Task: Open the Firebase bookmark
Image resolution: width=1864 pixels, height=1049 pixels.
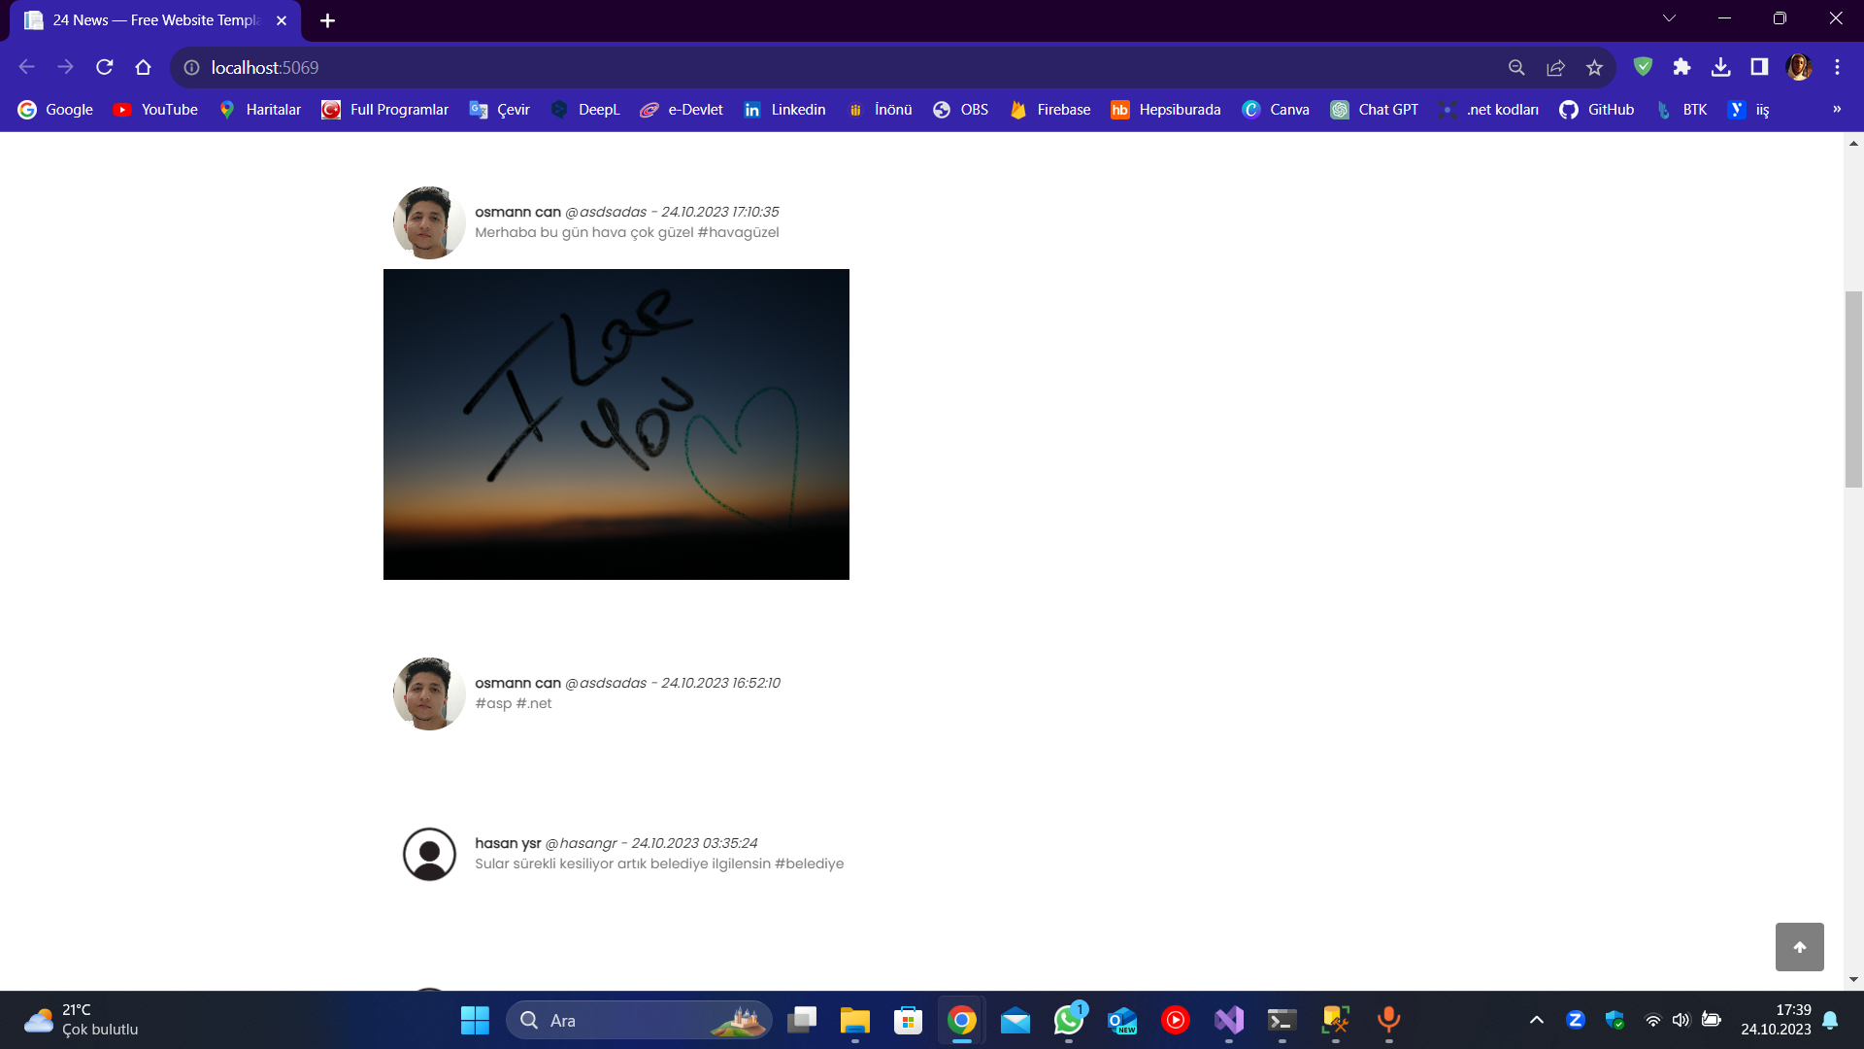Action: [1049, 109]
